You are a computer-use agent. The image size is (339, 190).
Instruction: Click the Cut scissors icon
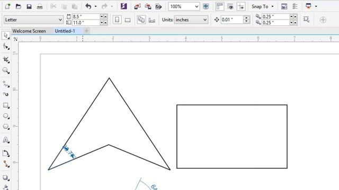(53, 6)
